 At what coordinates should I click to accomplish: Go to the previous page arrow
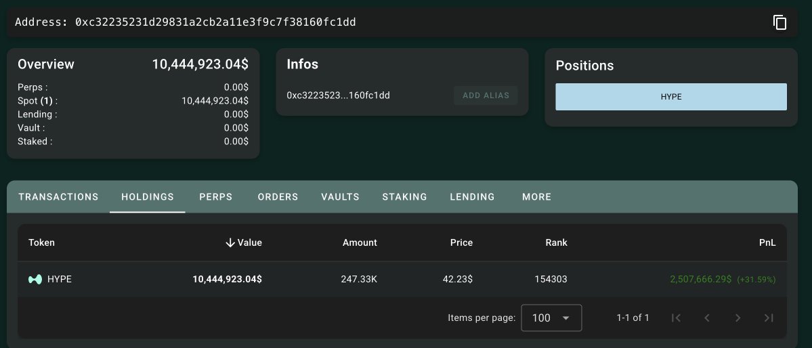[x=706, y=318]
